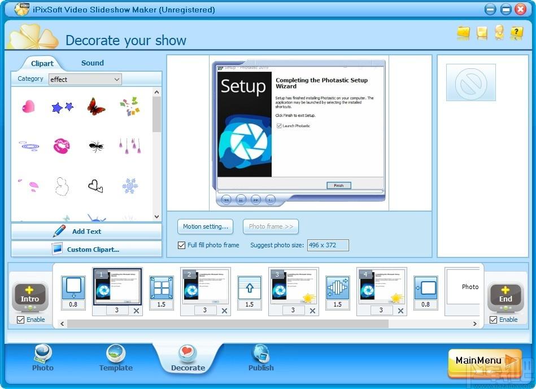Click the timeline scroll right arrow
This screenshot has width=536, height=389.
[x=475, y=324]
